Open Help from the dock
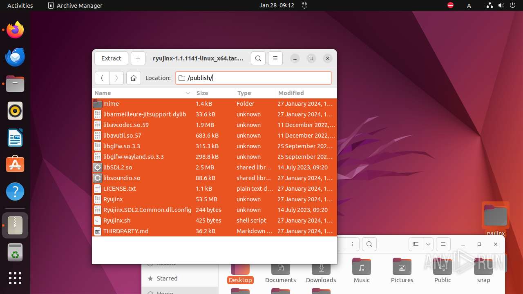Screen dimensions: 523x294 pyautogui.click(x=15, y=192)
